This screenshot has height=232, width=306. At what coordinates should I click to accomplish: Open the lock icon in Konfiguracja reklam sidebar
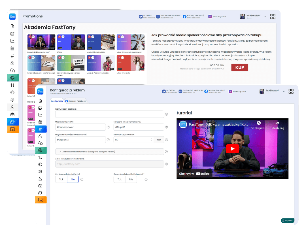pos(40,136)
